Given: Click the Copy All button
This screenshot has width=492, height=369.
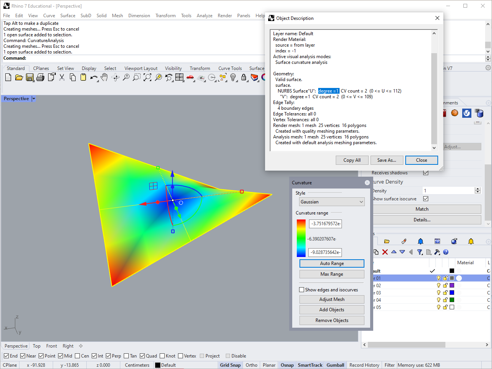Looking at the screenshot, I should [x=352, y=160].
